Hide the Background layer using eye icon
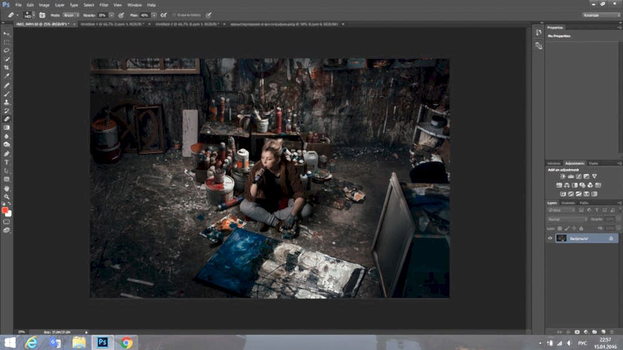 (x=550, y=238)
